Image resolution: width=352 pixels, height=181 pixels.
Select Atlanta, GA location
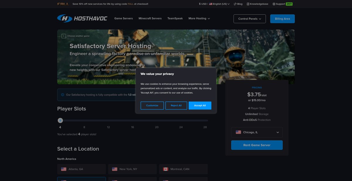click(x=82, y=169)
